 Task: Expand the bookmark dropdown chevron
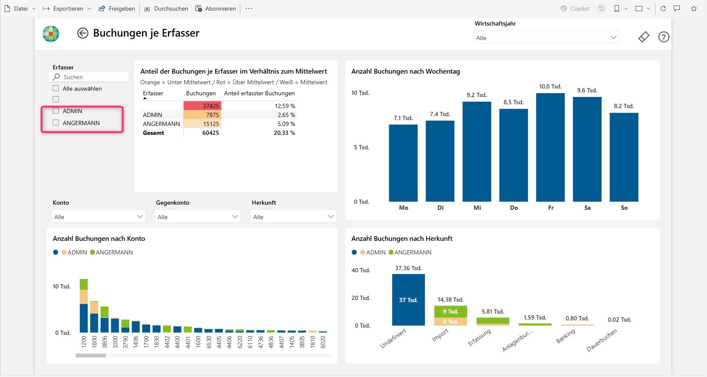pyautogui.click(x=626, y=9)
